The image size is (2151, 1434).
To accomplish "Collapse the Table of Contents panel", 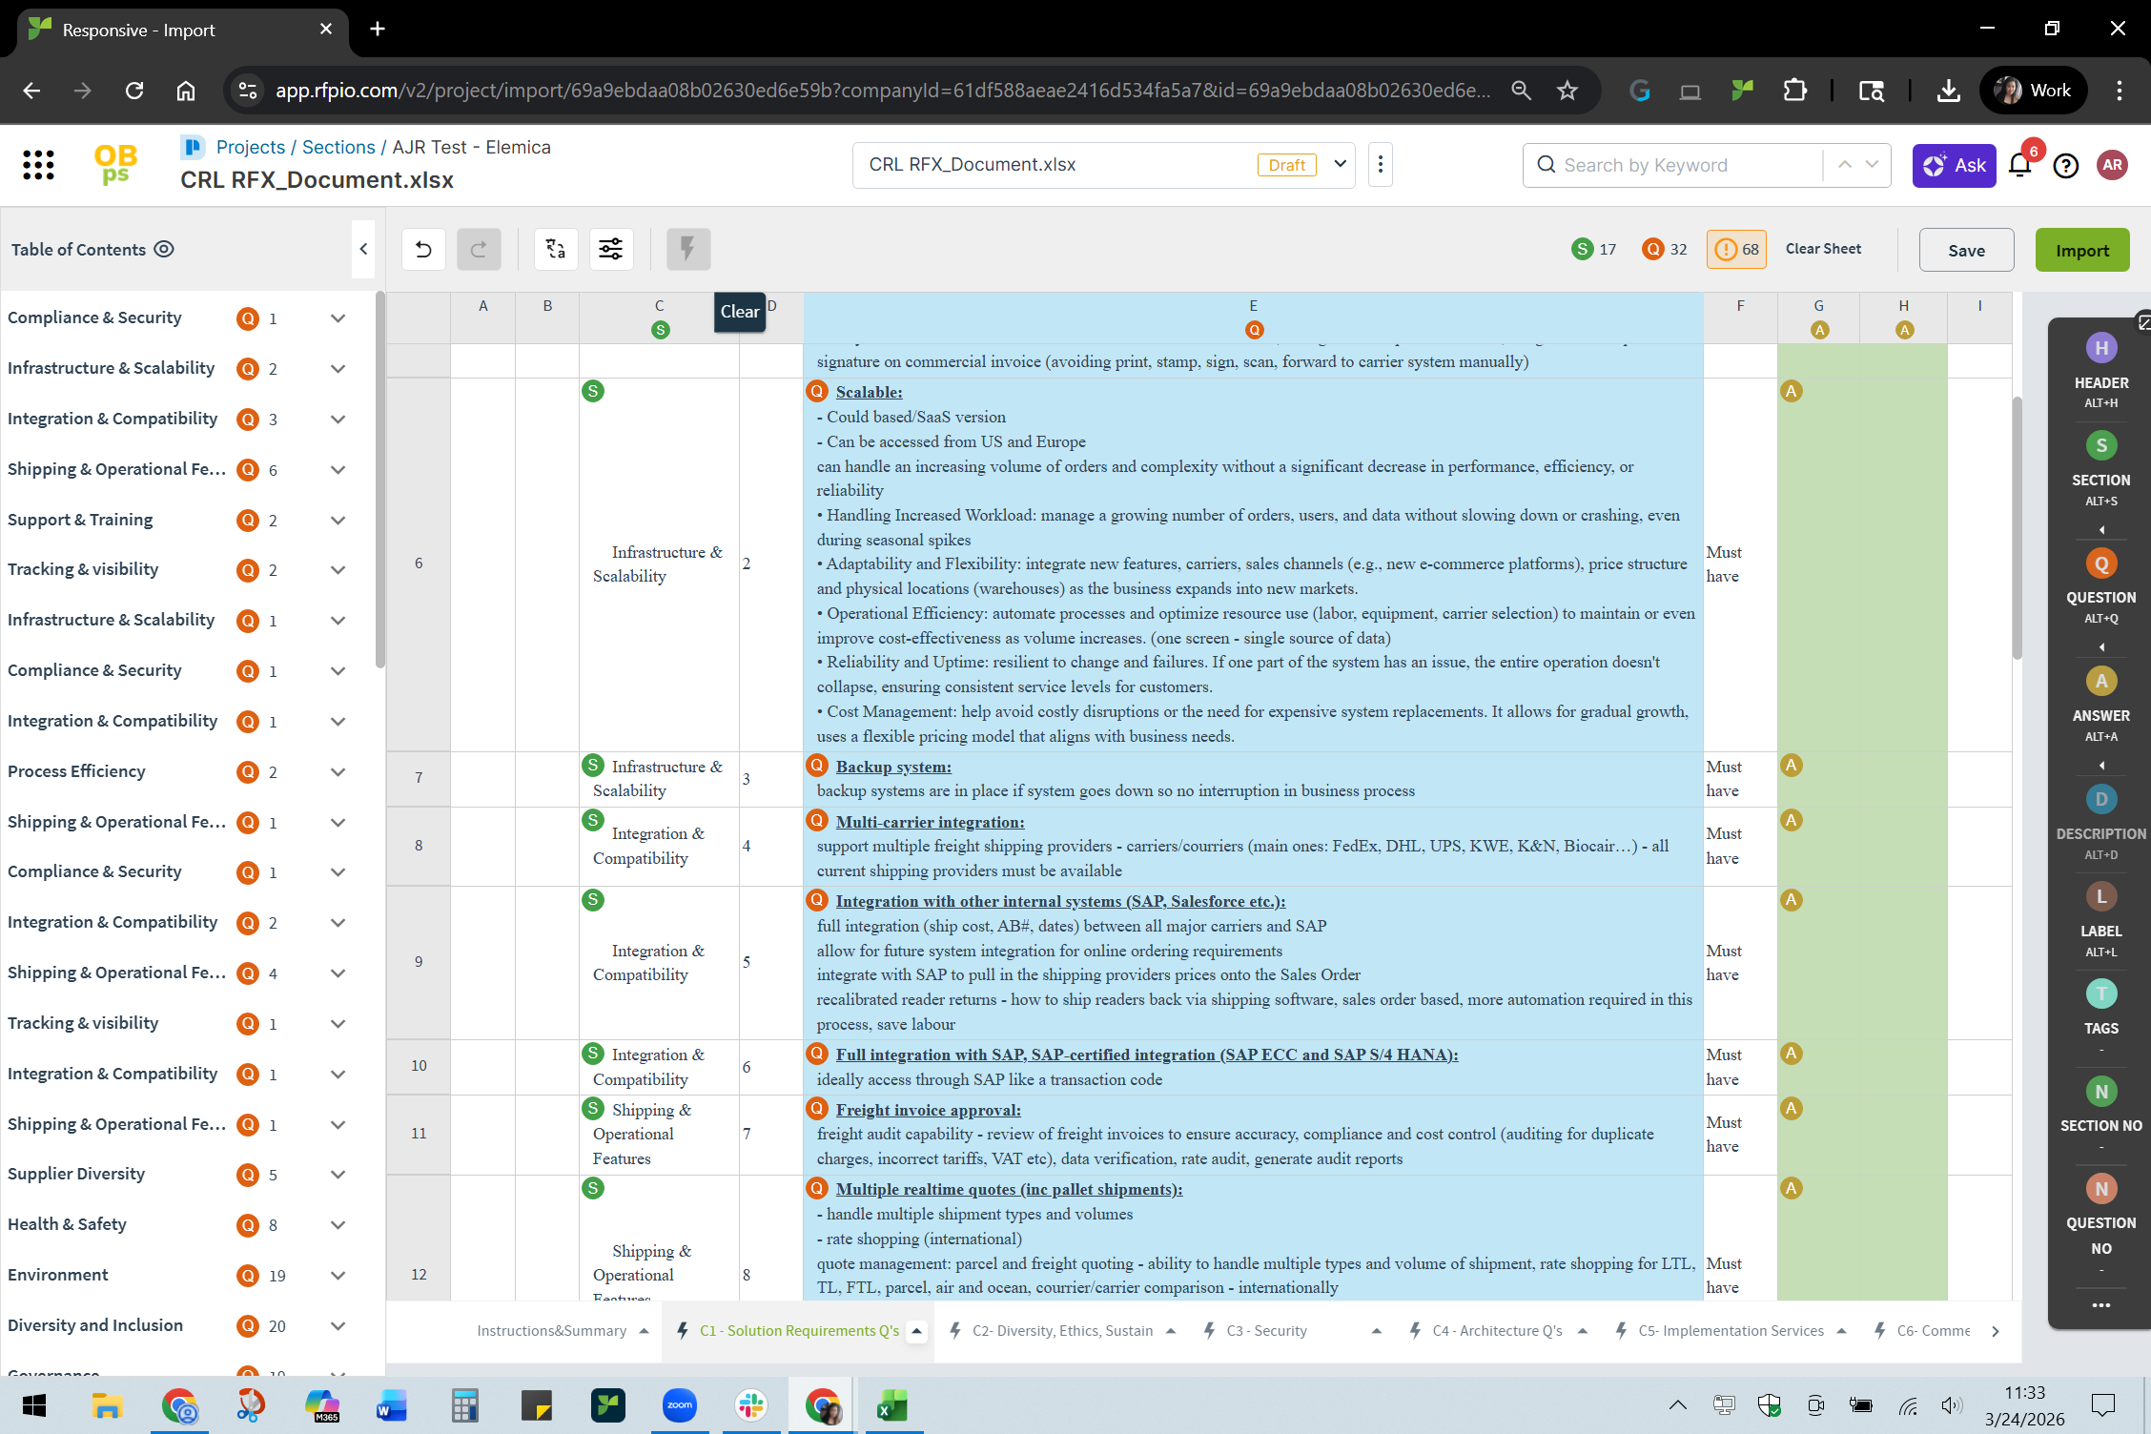I will point(363,249).
